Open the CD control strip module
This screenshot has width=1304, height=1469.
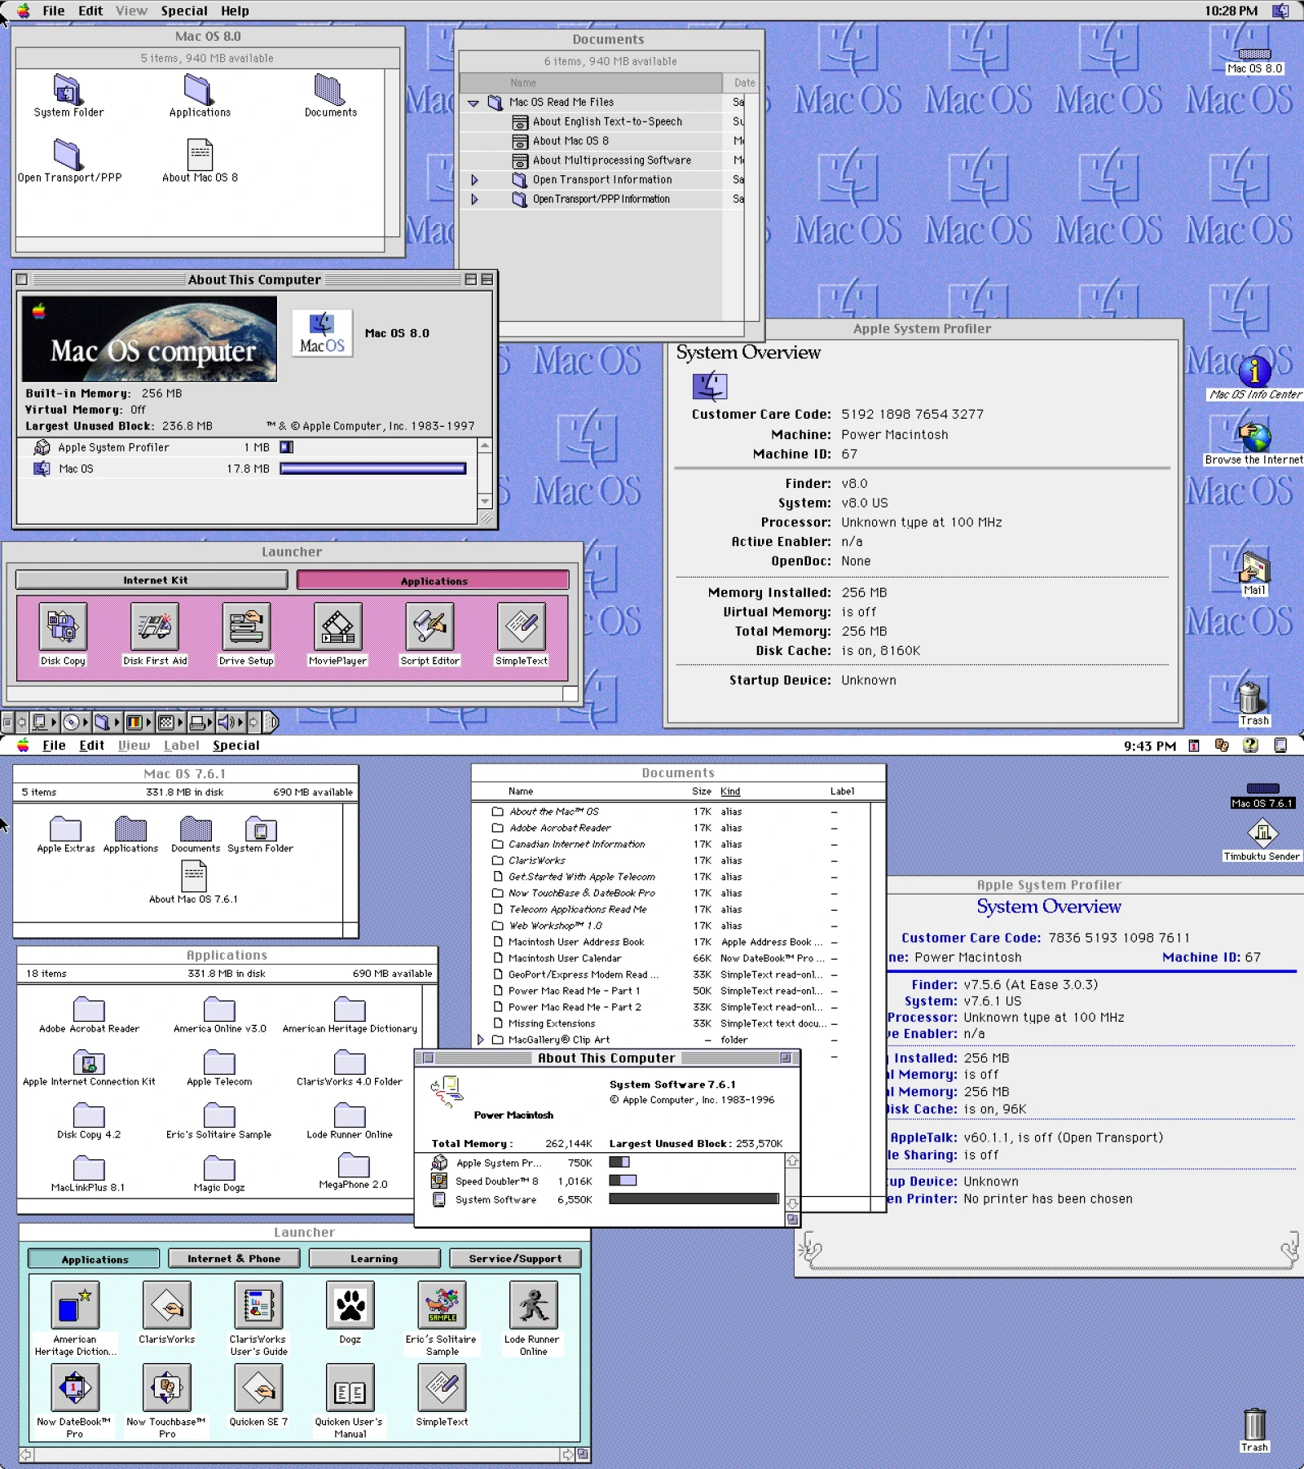(75, 722)
